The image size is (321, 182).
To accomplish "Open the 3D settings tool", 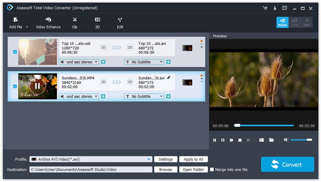I will click(x=98, y=20).
